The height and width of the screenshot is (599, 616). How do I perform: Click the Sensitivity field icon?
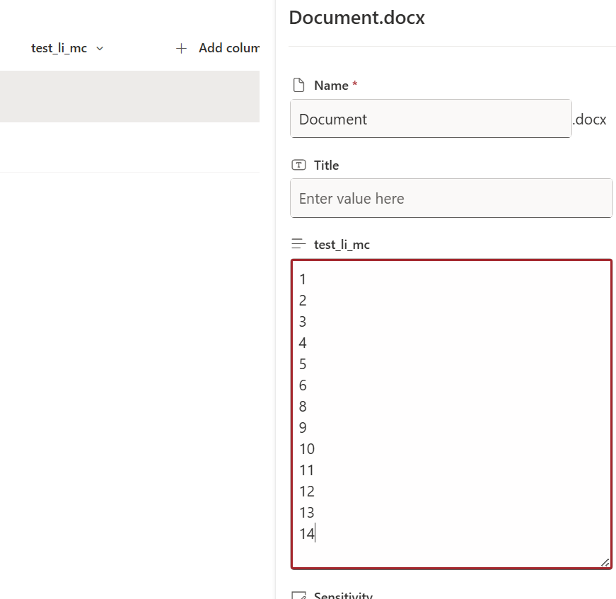pyautogui.click(x=299, y=595)
